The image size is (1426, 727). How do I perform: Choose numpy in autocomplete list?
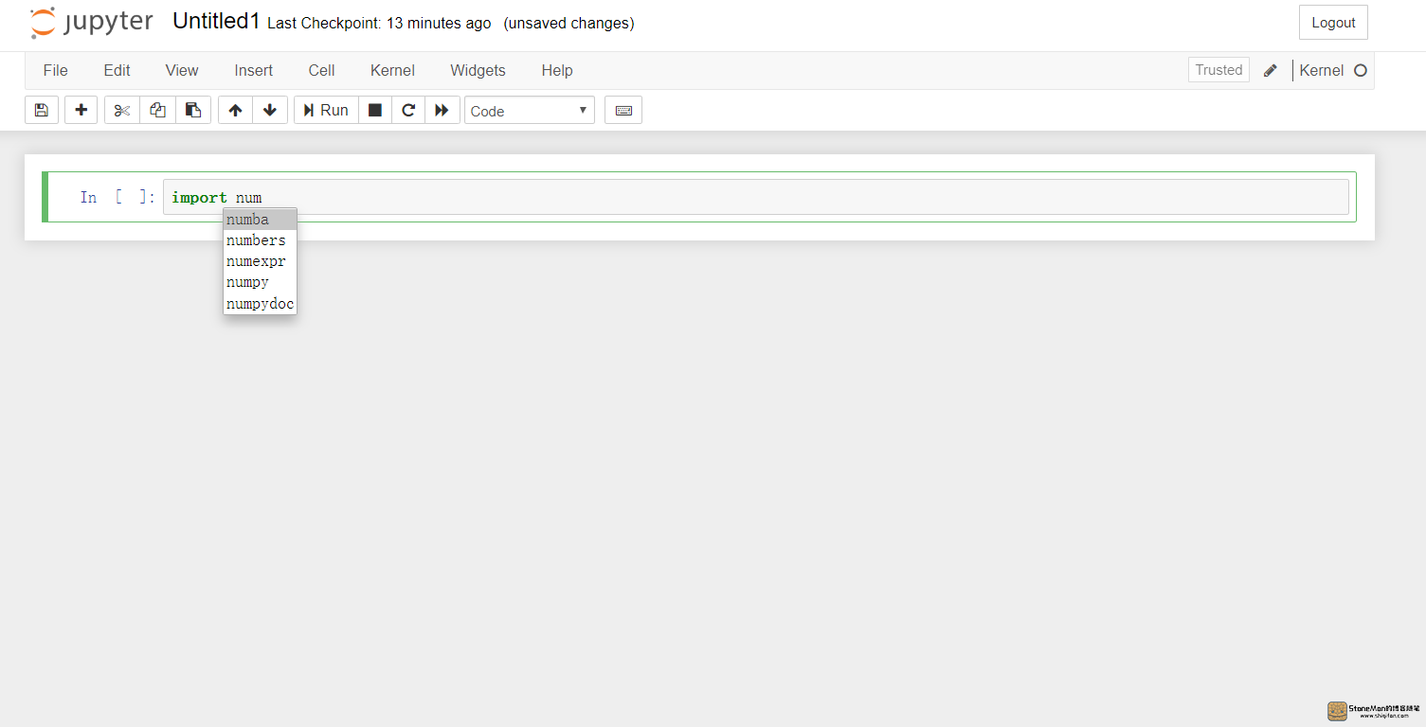[x=260, y=282]
